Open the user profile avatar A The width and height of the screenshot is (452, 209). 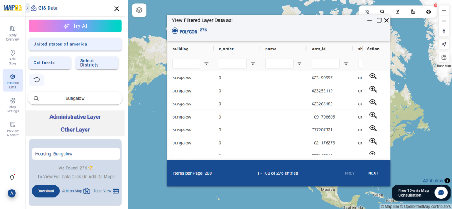(12, 194)
